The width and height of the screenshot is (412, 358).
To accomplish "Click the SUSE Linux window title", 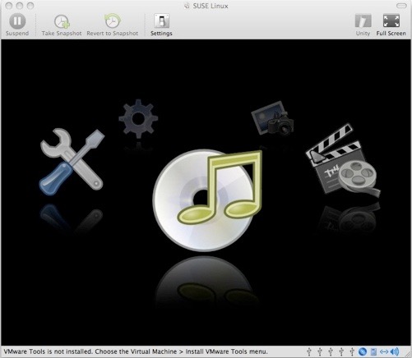I will 211,6.
